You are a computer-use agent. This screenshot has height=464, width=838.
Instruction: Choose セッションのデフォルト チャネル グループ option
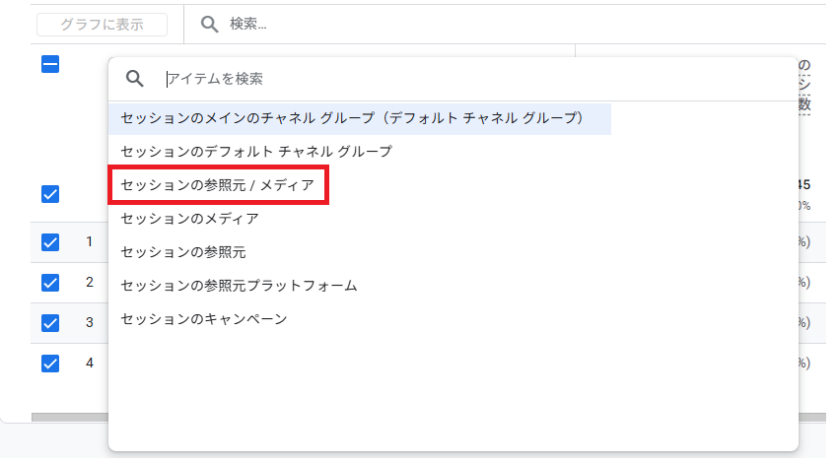coord(256,152)
